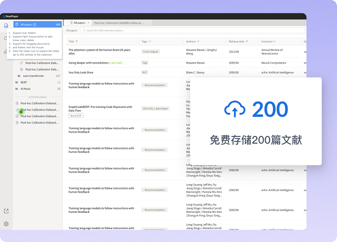337x242 pixels.
Task: Select the All papers tab
Action: [x=78, y=23]
